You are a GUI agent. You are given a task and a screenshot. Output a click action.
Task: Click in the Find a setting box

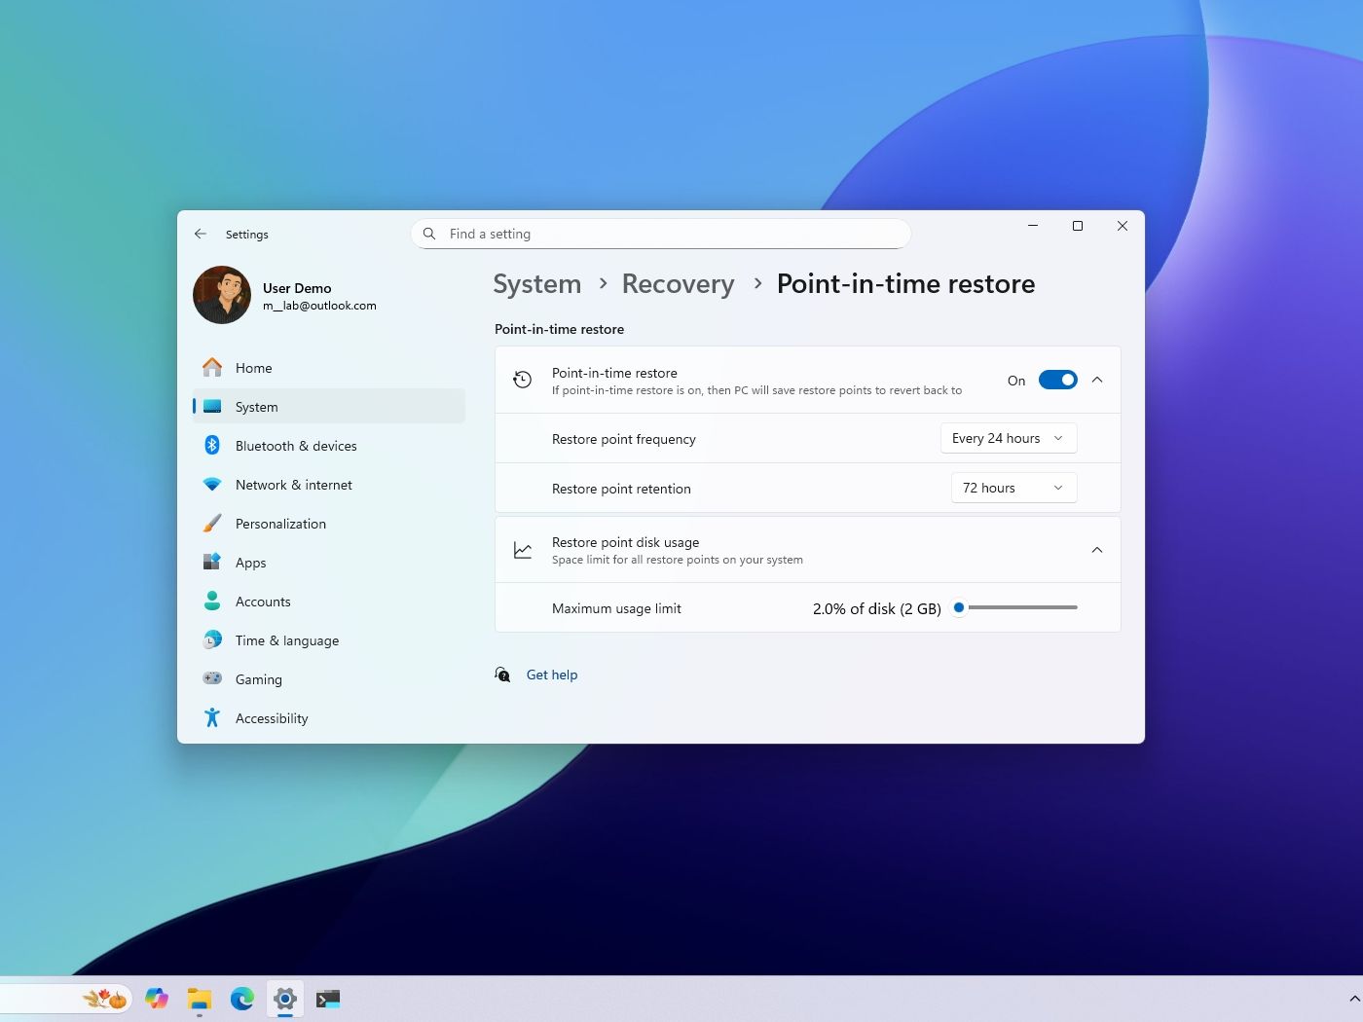pyautogui.click(x=661, y=234)
